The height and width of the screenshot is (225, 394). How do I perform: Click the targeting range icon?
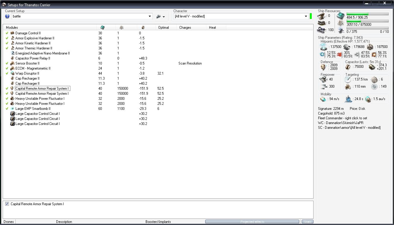[x=347, y=79]
